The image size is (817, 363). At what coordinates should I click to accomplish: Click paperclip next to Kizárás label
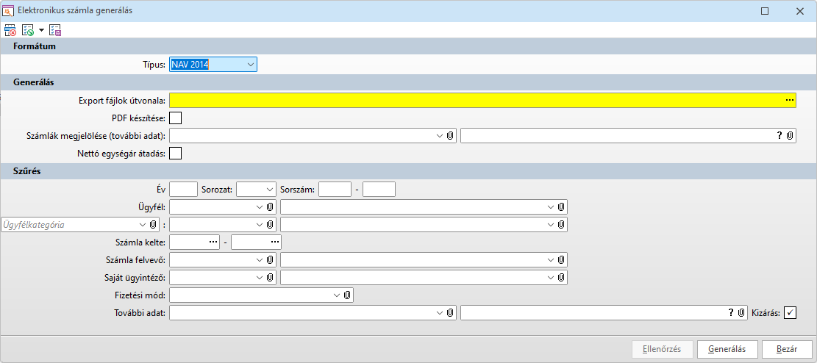click(741, 313)
